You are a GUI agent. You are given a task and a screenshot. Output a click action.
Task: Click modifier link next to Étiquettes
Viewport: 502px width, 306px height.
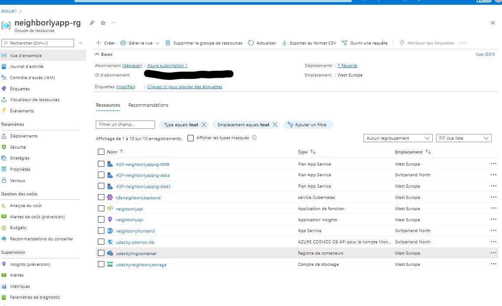(126, 86)
